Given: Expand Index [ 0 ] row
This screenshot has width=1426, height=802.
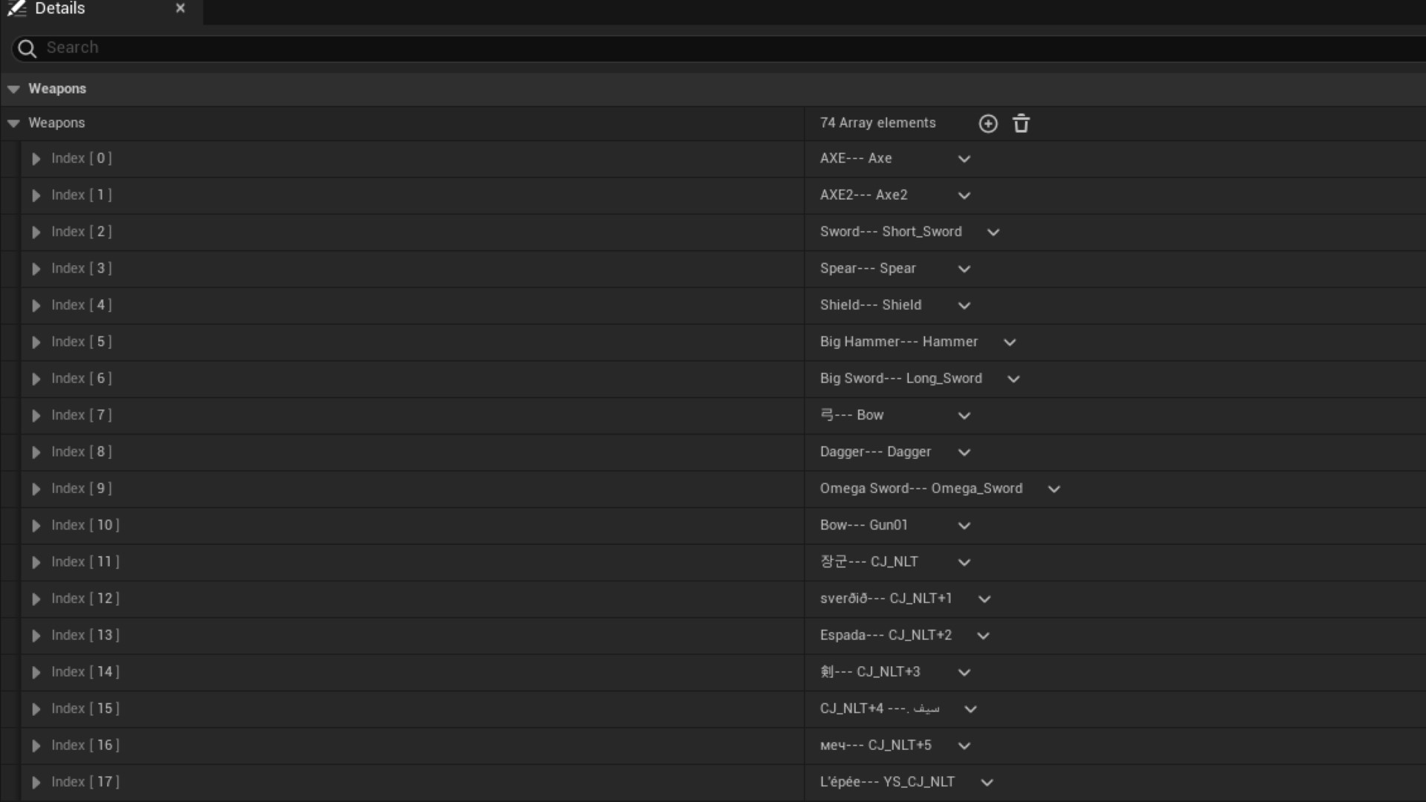Looking at the screenshot, I should [36, 159].
